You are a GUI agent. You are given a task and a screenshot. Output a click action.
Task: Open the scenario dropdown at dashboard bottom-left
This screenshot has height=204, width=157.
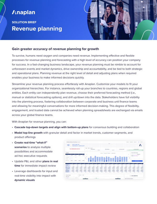click(x=71, y=178)
